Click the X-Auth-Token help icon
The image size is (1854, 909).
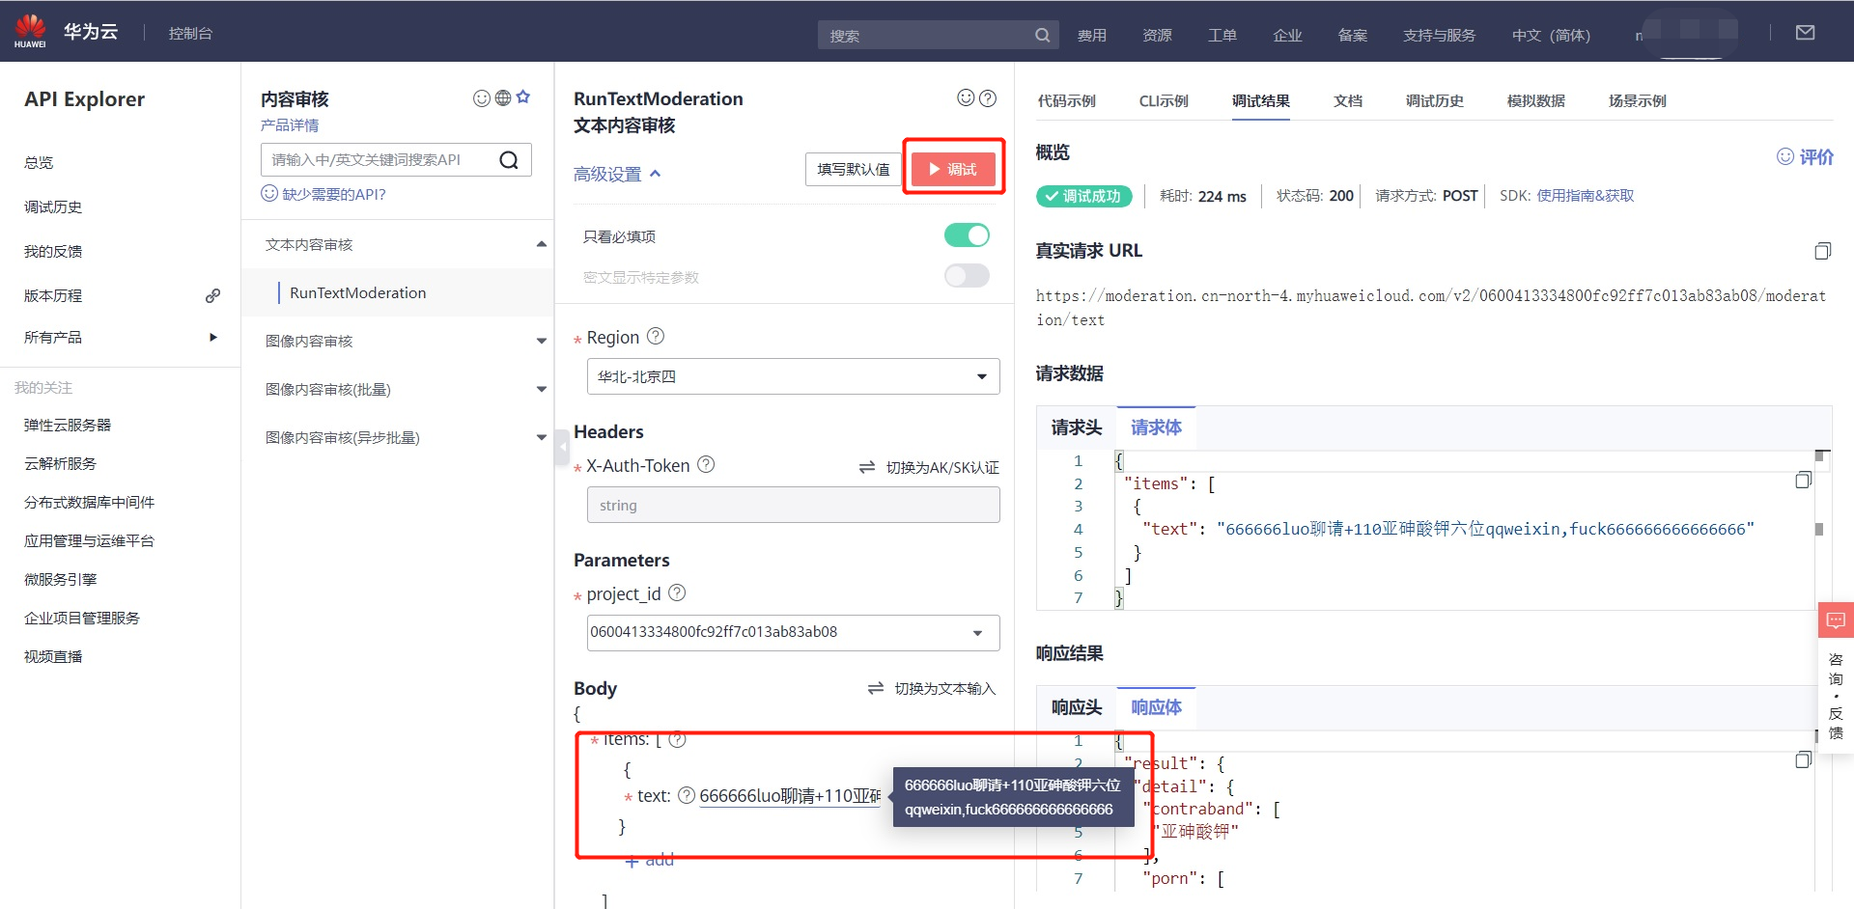tap(706, 464)
